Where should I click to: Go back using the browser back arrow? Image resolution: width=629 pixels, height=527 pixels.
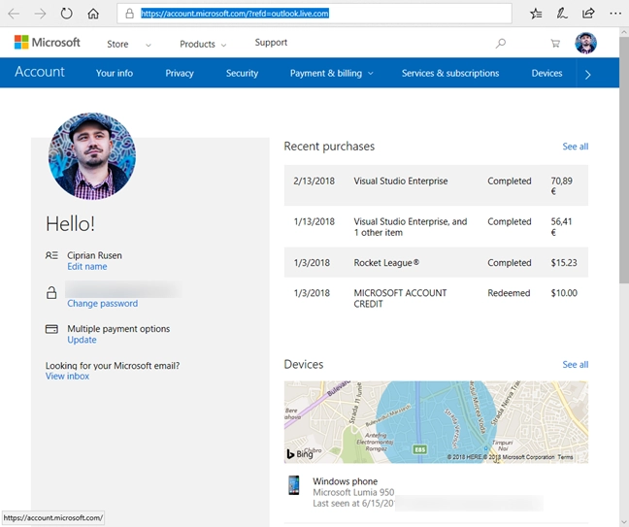14,14
